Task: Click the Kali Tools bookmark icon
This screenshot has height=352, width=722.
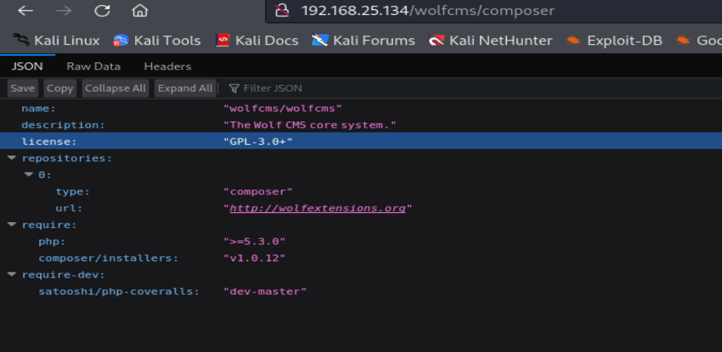Action: click(x=121, y=41)
